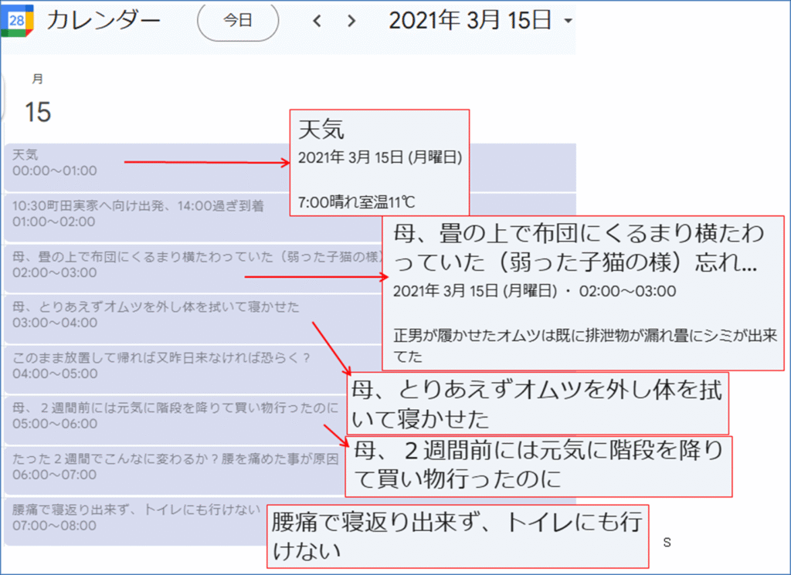Select the day number 15 header

coord(38,112)
